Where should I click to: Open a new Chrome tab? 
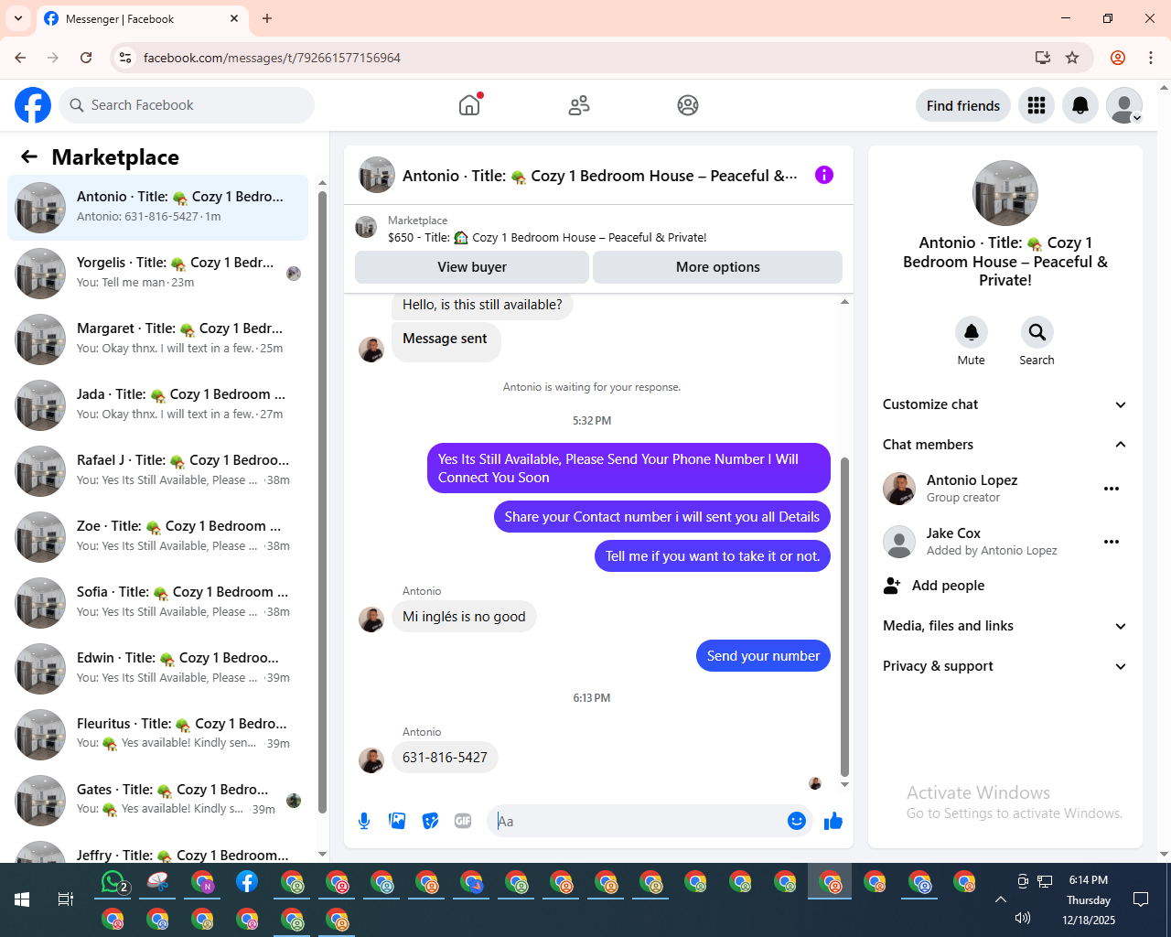267,18
